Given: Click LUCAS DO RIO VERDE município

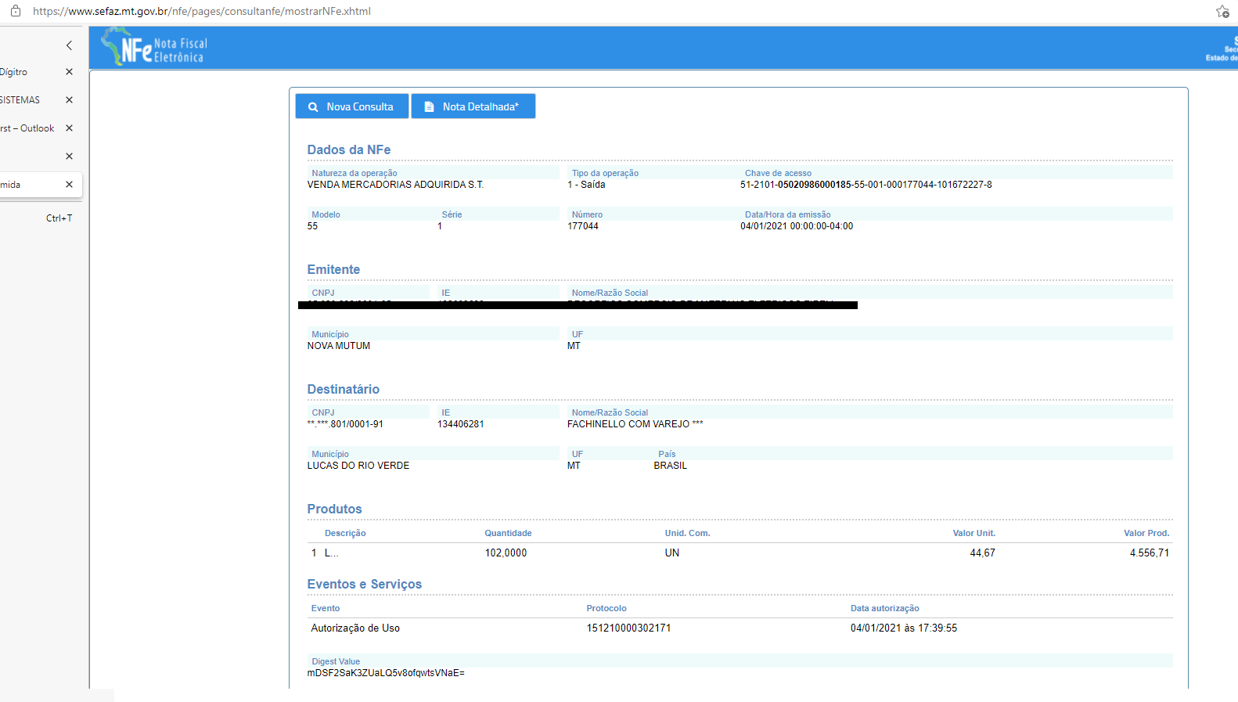Looking at the screenshot, I should [358, 466].
